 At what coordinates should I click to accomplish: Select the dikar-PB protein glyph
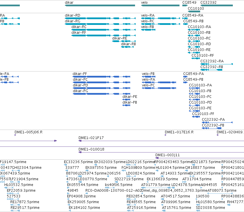pyautogui.click(x=126, y=106)
